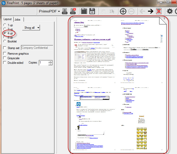Delete page using red crossed page icon
177x154 pixels.
tap(159, 11)
